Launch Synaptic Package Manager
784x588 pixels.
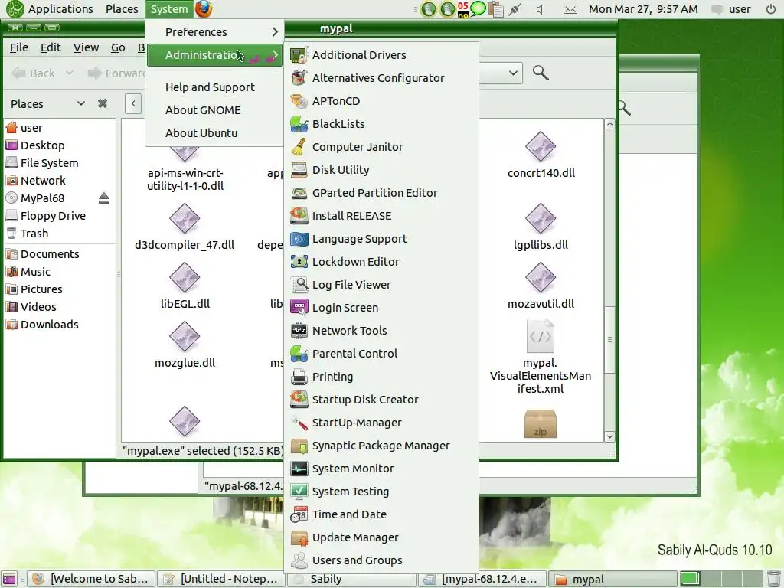(381, 446)
